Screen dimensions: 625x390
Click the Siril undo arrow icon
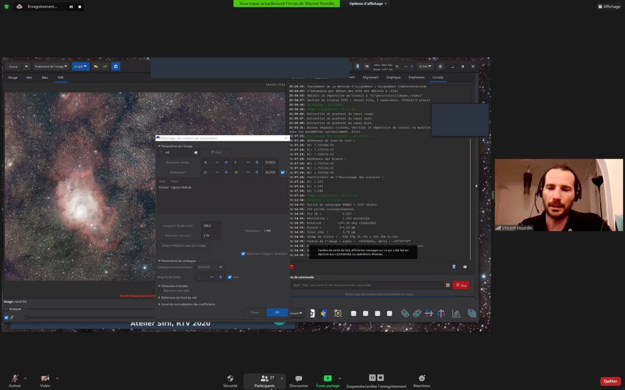point(96,66)
